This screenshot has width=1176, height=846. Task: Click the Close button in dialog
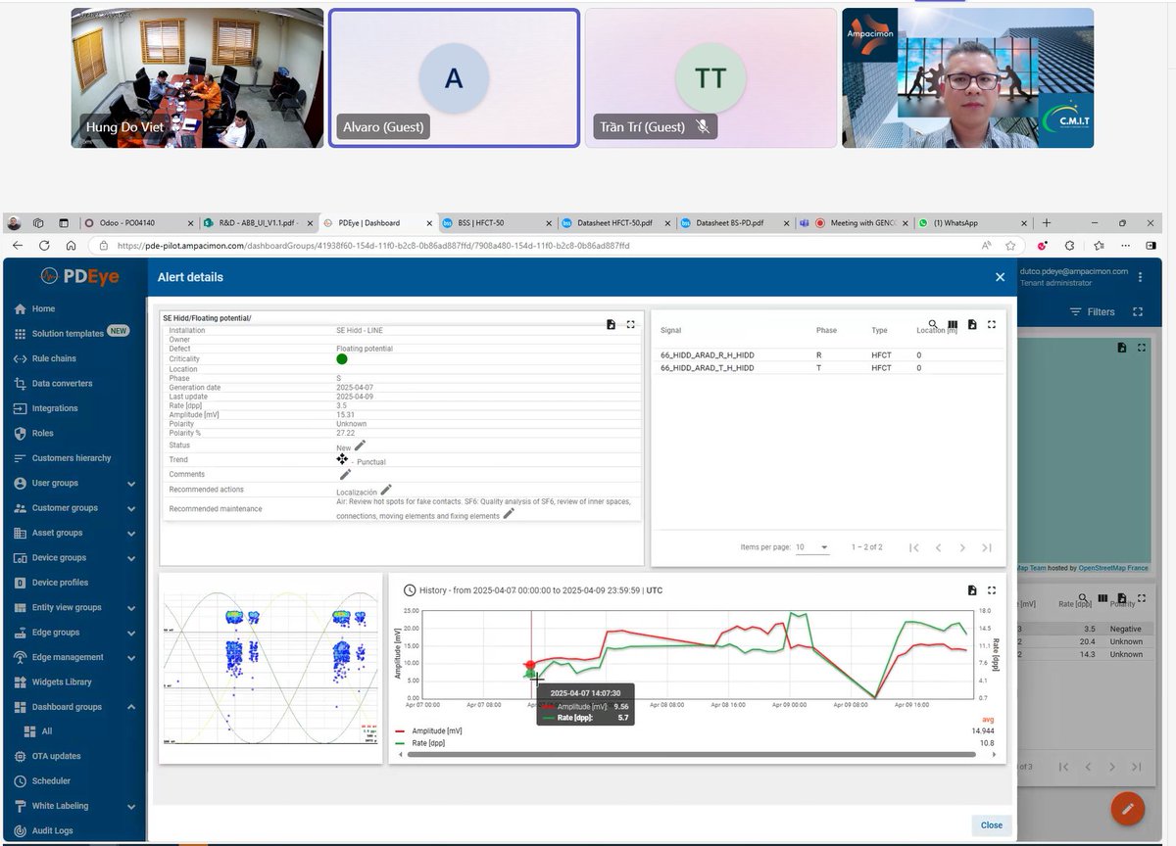(x=992, y=824)
